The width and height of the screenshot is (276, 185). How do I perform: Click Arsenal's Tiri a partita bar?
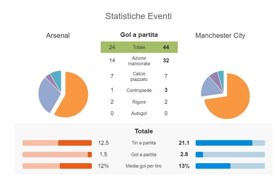tap(57, 143)
